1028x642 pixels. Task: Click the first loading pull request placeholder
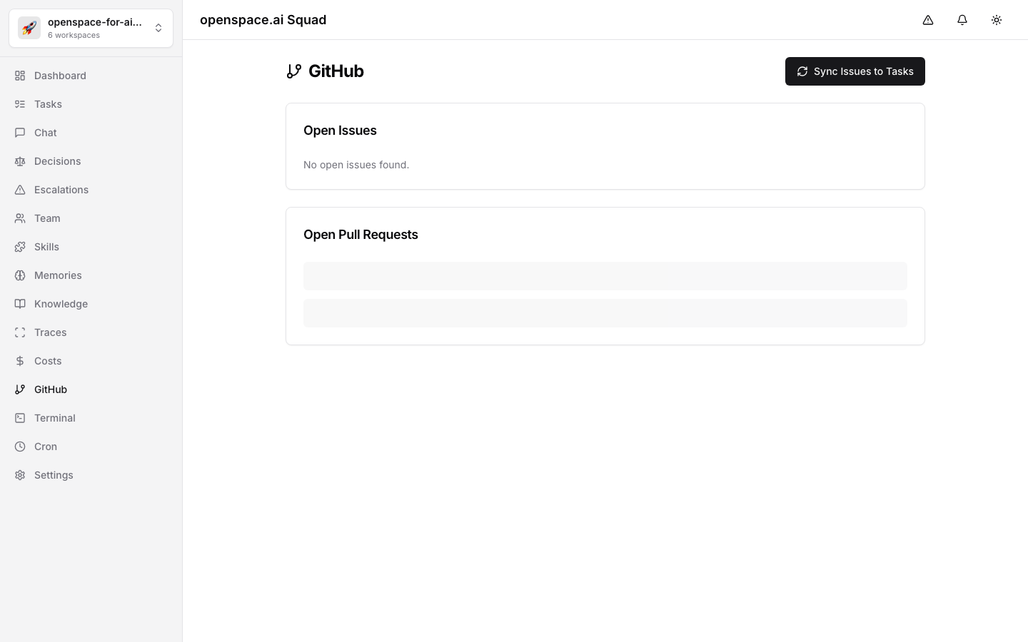[x=605, y=276]
